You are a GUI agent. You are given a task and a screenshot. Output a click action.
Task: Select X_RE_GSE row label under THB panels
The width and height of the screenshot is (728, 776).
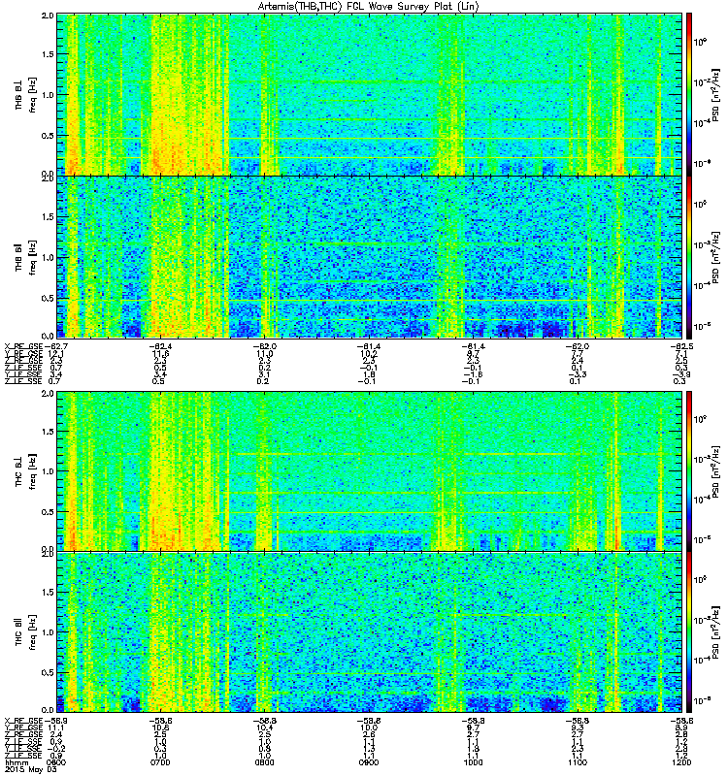[x=23, y=346]
